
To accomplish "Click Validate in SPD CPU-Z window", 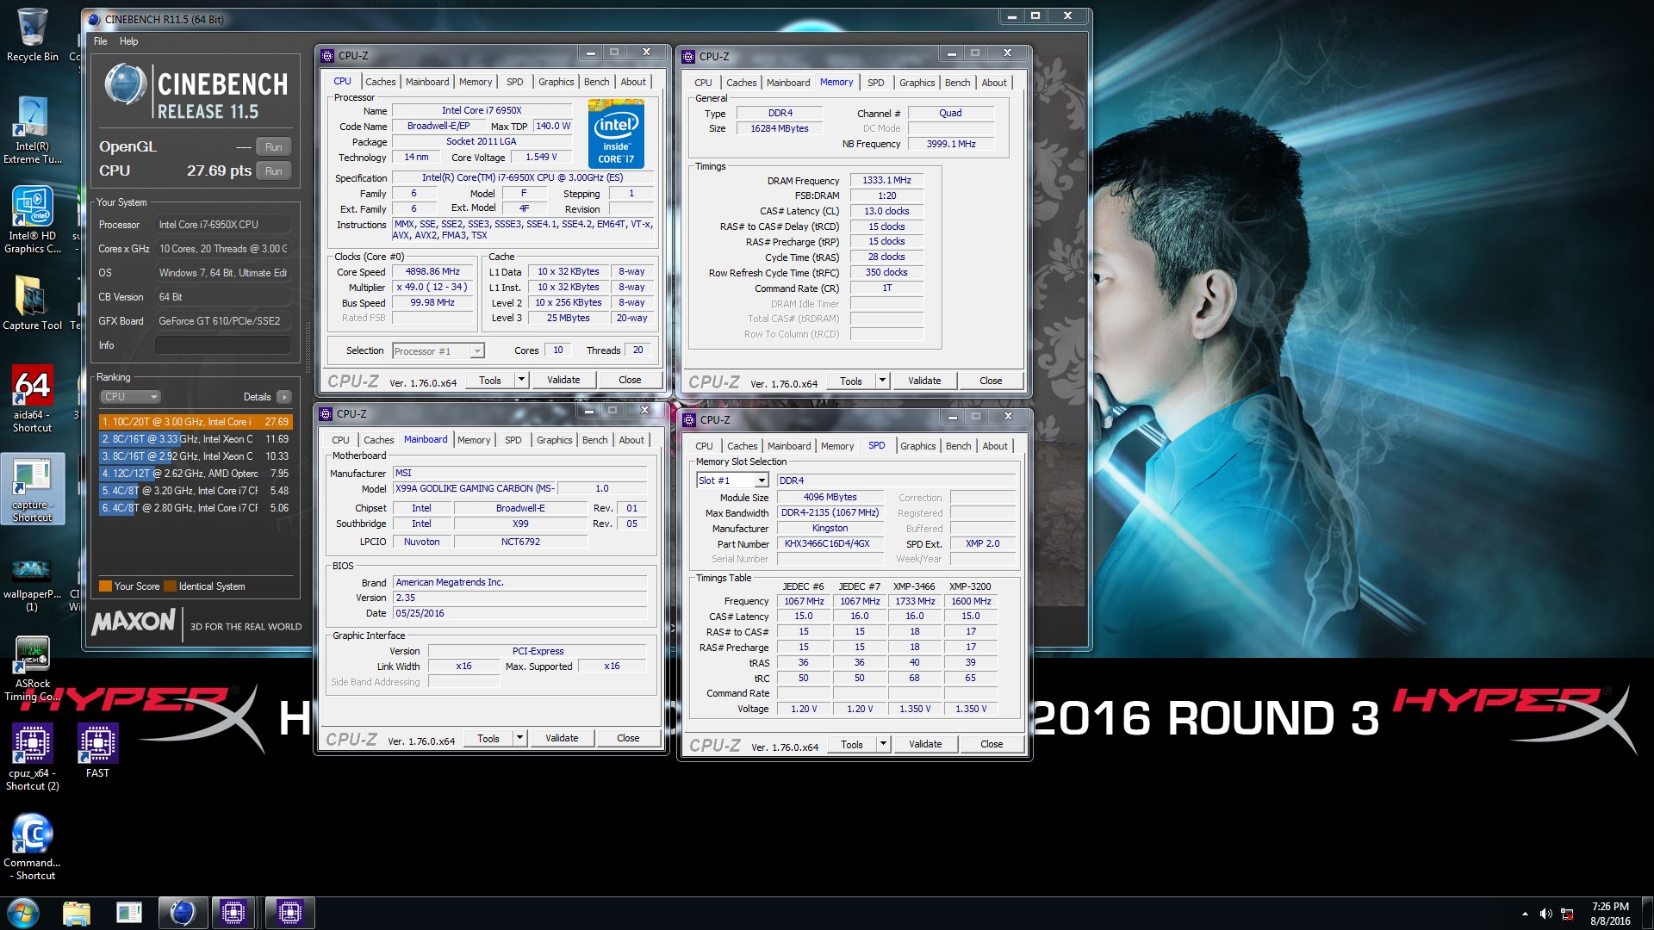I will tap(925, 744).
